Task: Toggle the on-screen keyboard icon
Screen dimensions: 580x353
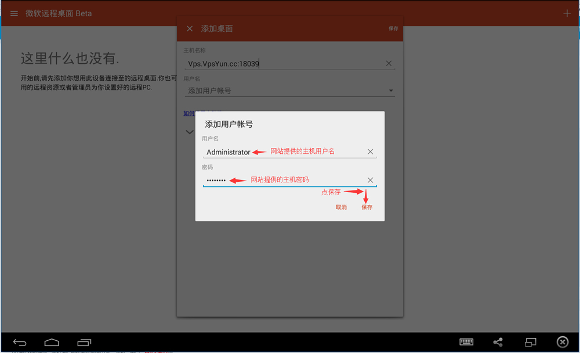Action: click(466, 342)
